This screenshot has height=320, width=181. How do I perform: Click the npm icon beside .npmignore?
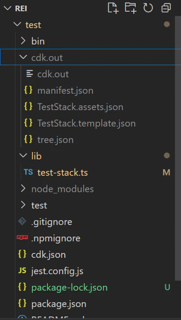point(22,238)
